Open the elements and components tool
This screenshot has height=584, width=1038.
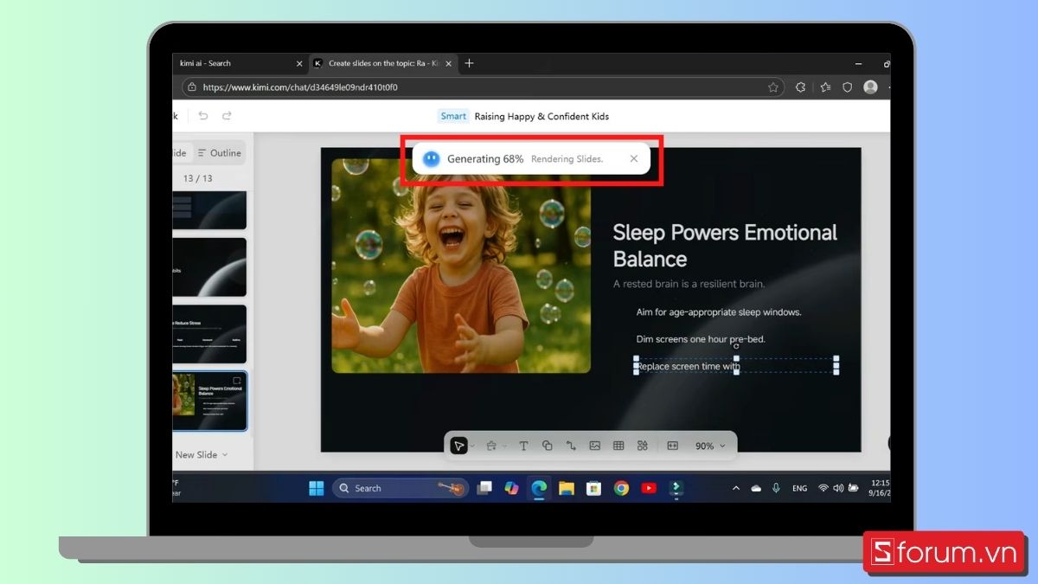[642, 446]
